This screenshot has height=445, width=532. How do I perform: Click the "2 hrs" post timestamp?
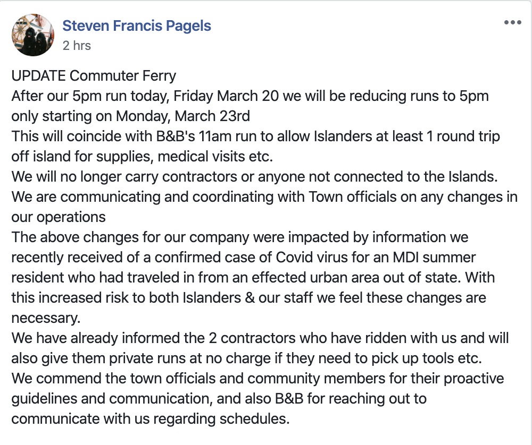(x=77, y=45)
